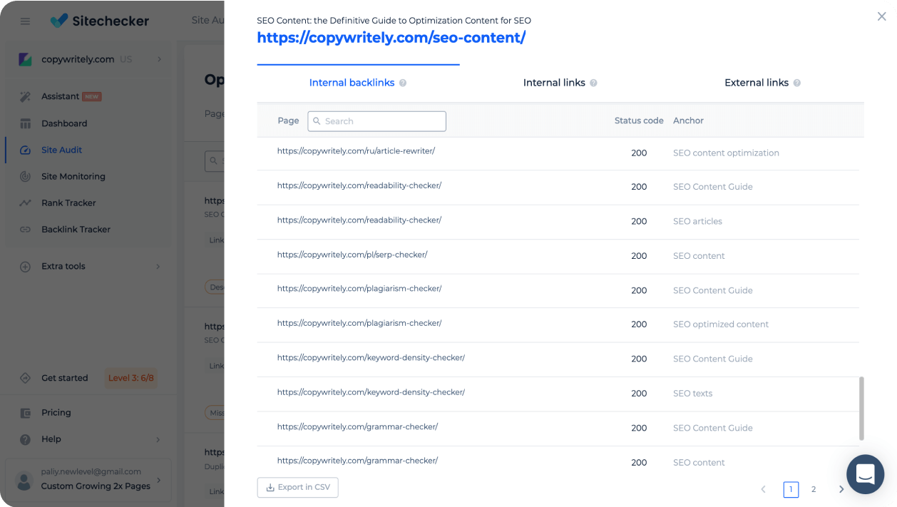
Task: Click the 'SEO optimized content' anchor text
Action: (x=721, y=324)
